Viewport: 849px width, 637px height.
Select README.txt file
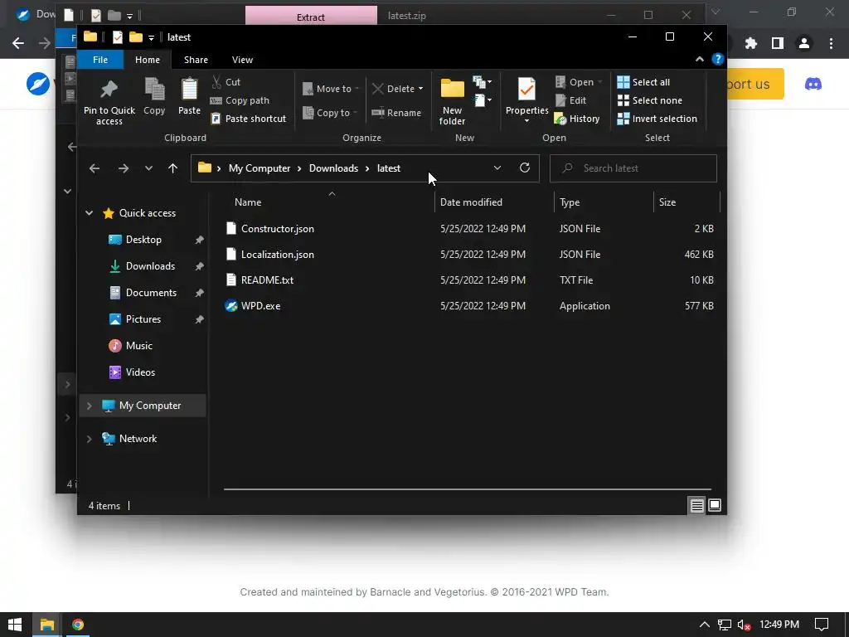click(x=267, y=280)
